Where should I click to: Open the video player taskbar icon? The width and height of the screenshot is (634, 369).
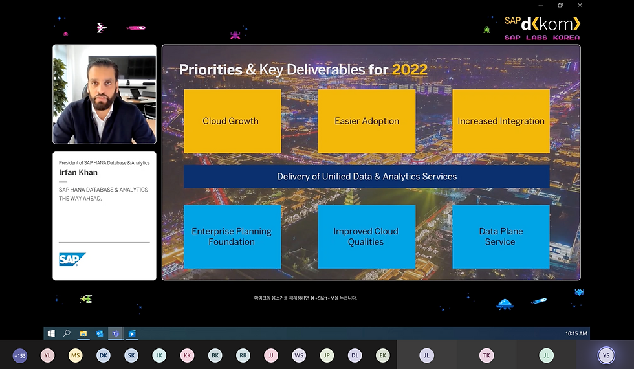[132, 333]
